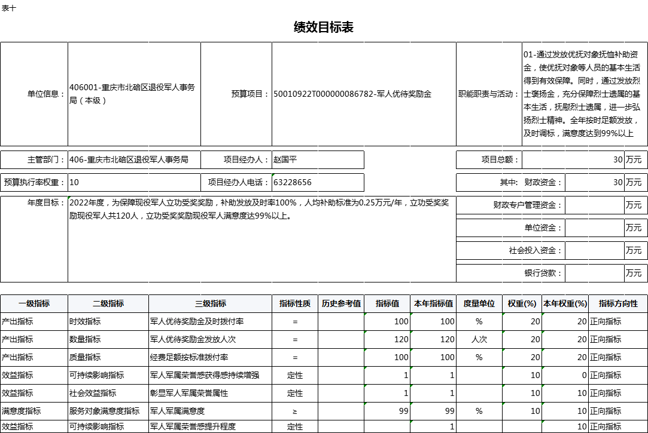Click the 年度目标： label
The width and height of the screenshot is (648, 433).
(x=34, y=239)
